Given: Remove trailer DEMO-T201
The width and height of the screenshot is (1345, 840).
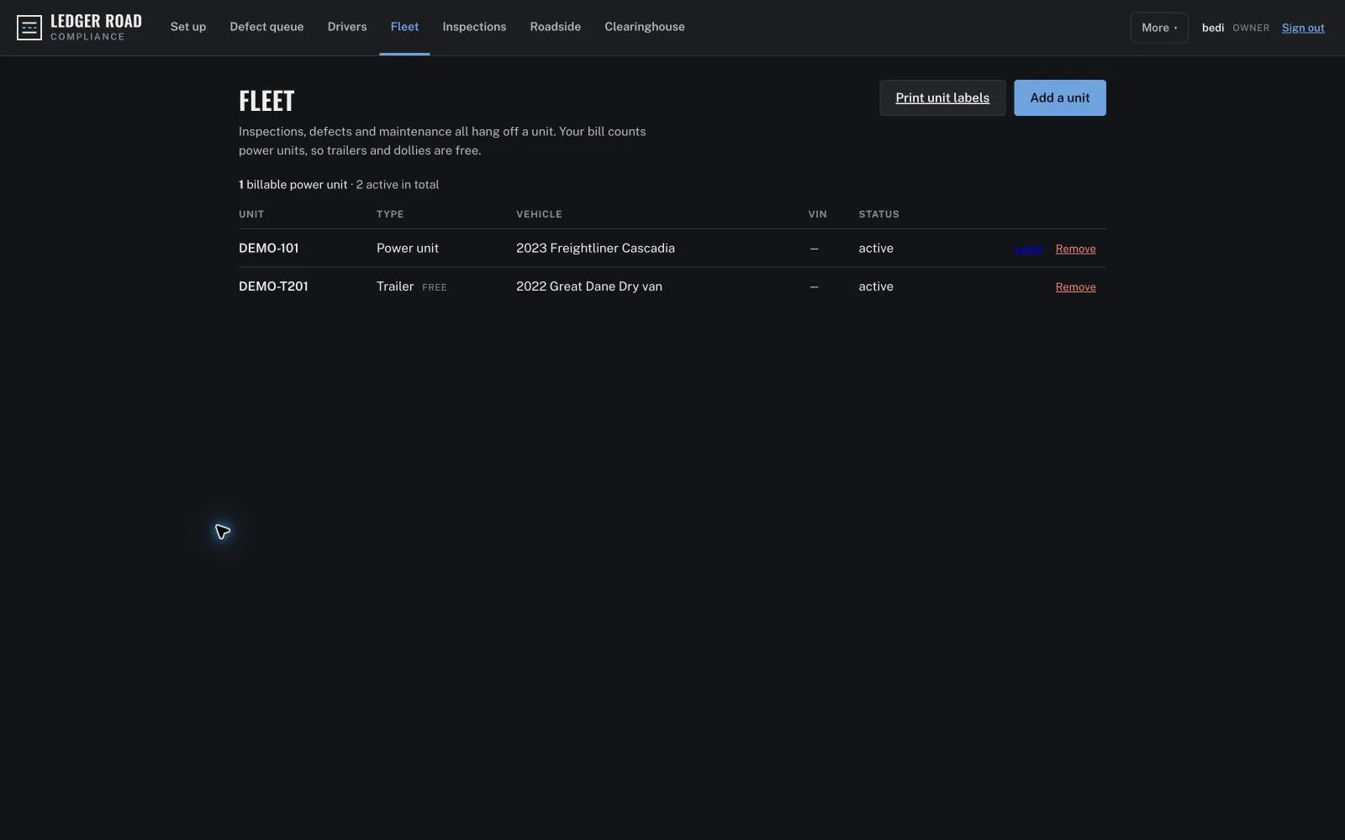Looking at the screenshot, I should pyautogui.click(x=1076, y=287).
